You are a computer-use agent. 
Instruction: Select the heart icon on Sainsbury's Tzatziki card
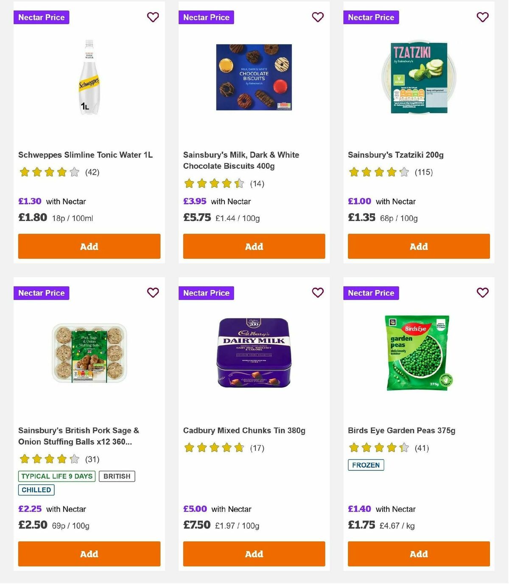[482, 17]
